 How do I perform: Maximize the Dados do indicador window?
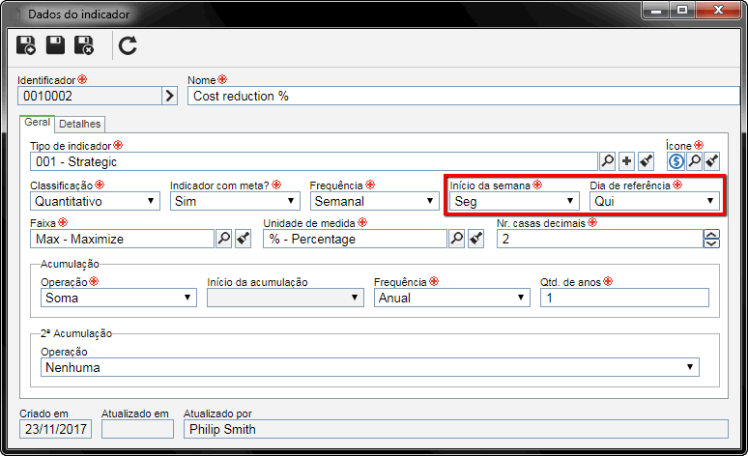682,10
